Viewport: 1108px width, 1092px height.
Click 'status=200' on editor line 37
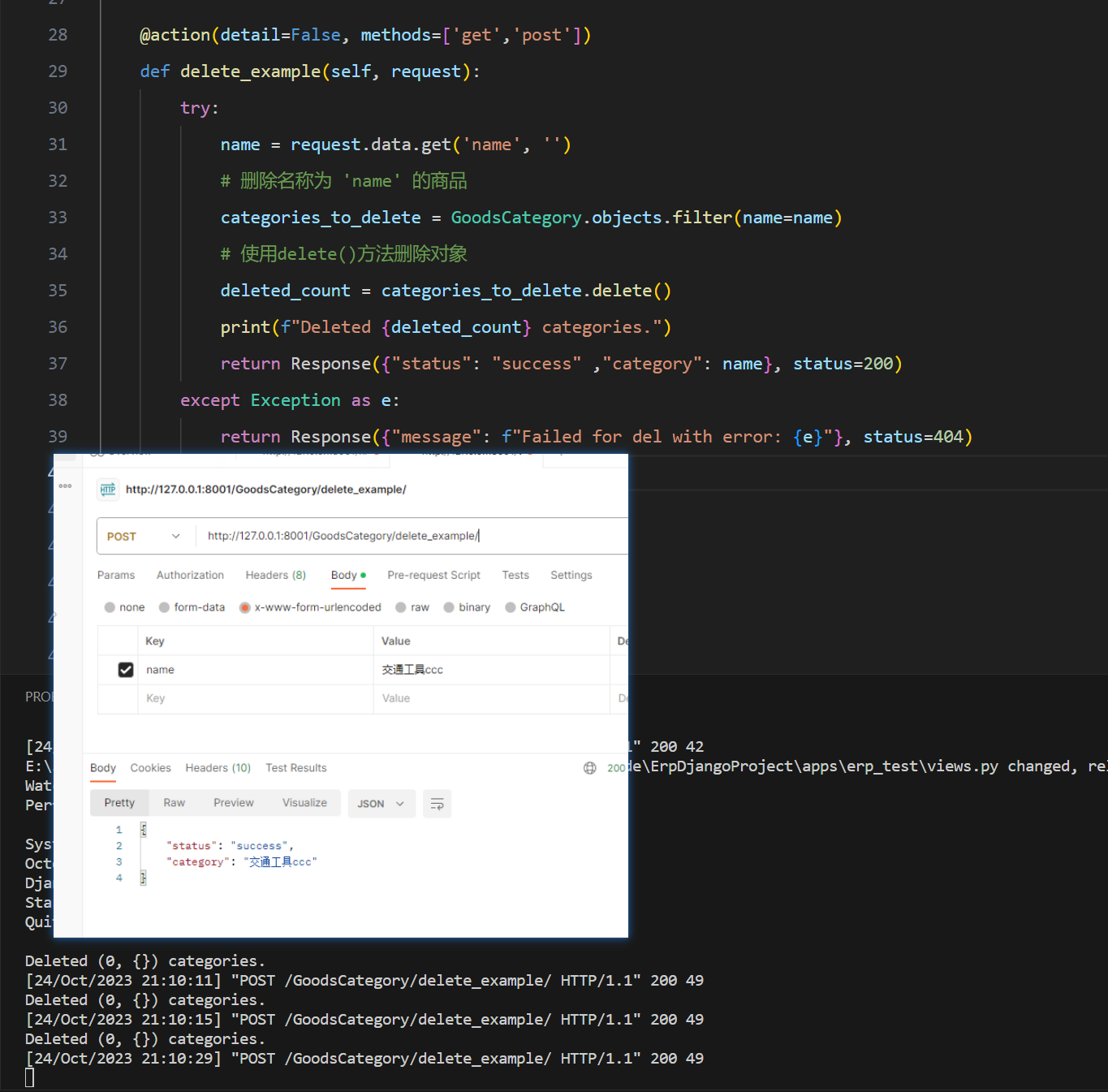point(843,364)
